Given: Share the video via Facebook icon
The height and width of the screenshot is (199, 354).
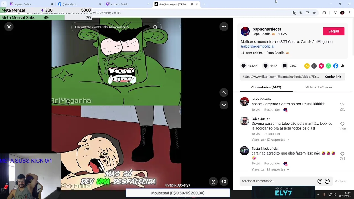Looking at the screenshot, I should click(x=335, y=66).
